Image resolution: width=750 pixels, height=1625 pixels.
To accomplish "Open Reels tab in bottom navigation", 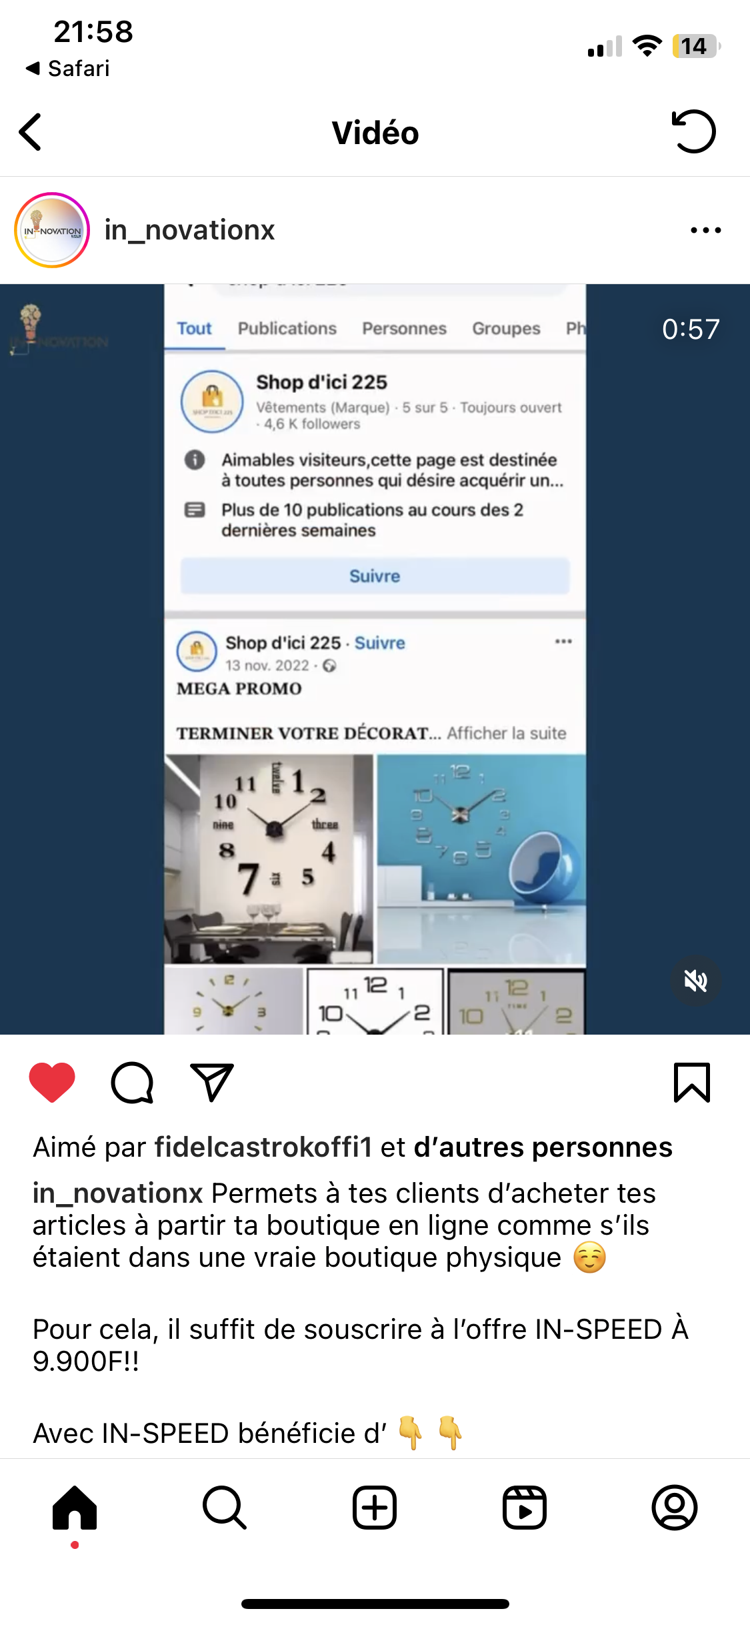I will tap(525, 1508).
